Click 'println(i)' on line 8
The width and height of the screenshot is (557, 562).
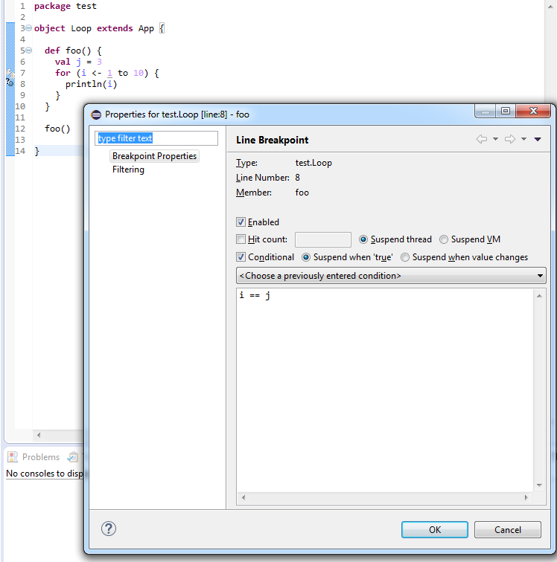tap(91, 84)
